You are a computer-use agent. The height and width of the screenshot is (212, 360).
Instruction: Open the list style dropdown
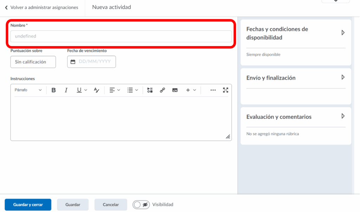coord(133,90)
